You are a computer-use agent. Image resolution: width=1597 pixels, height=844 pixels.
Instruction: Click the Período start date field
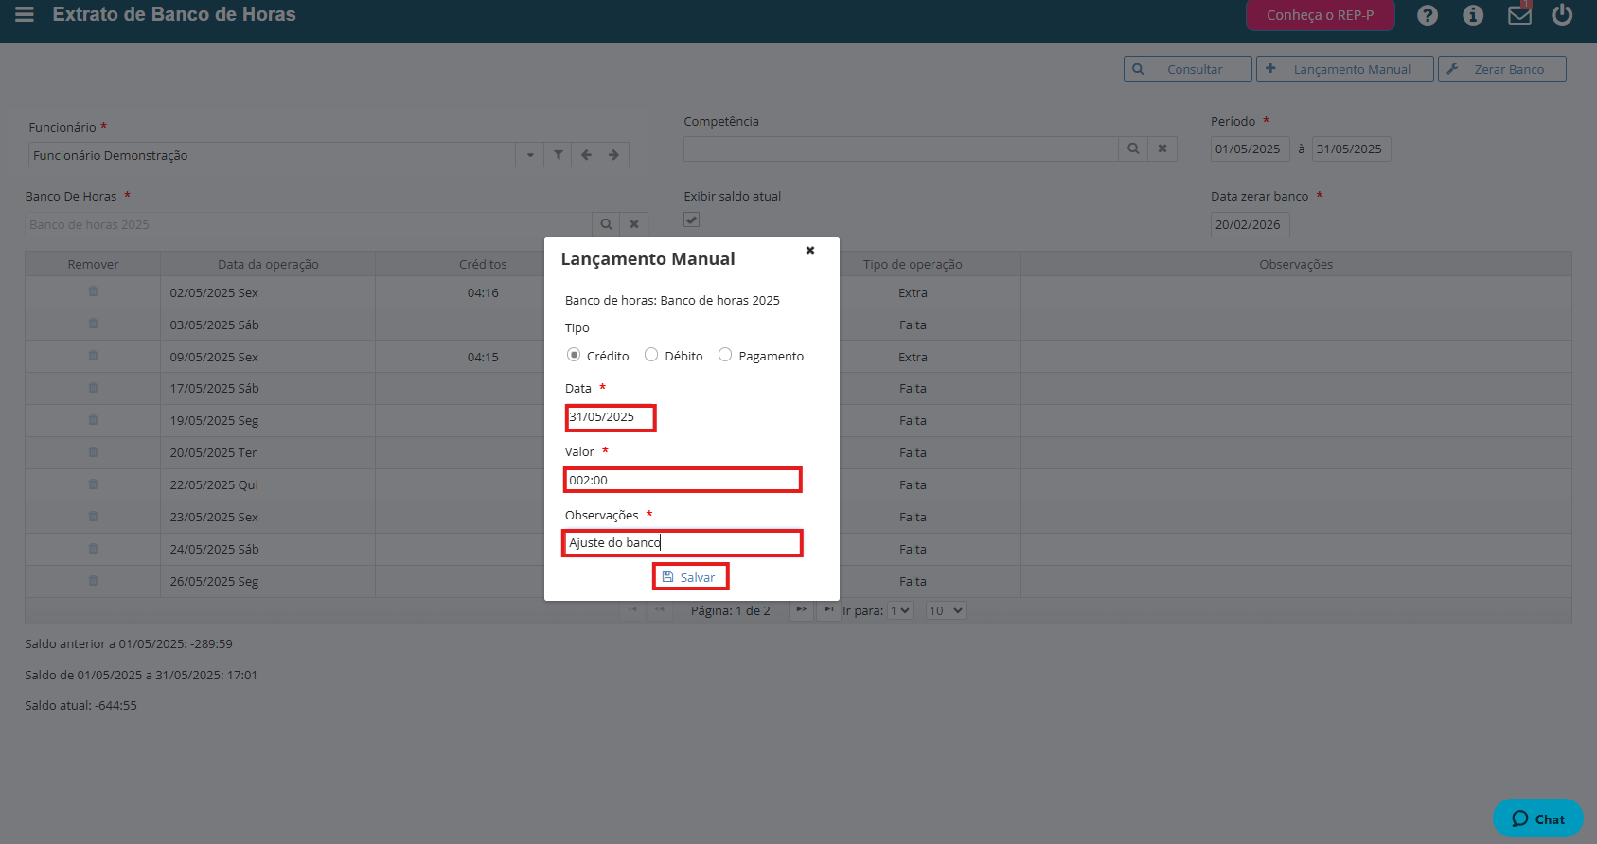click(1250, 149)
